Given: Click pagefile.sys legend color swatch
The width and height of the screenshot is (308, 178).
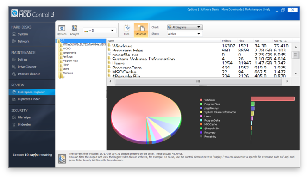Looking at the screenshot, I should (201, 108).
